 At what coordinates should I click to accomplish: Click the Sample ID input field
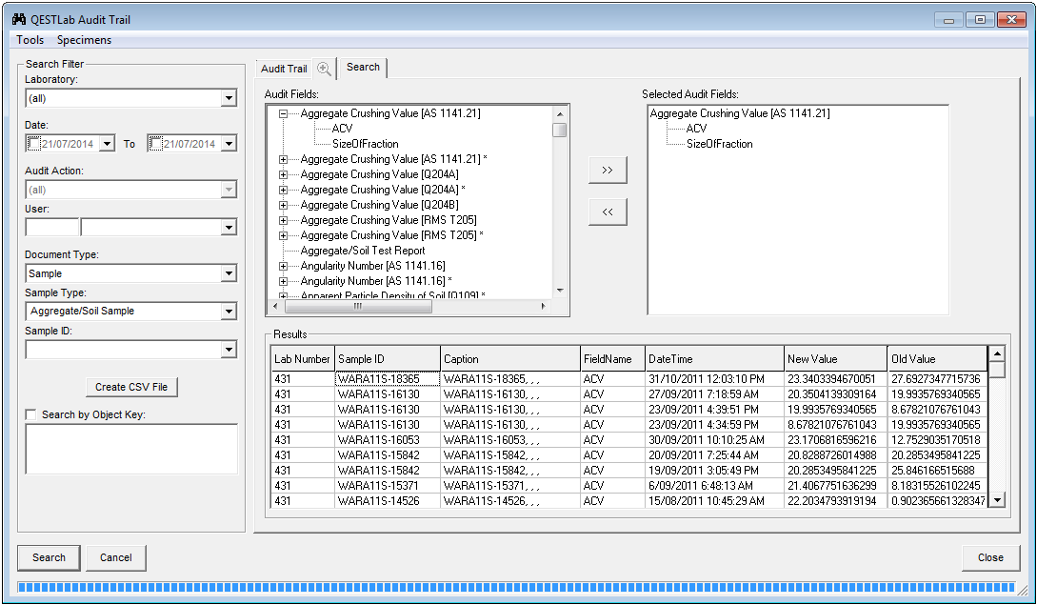122,350
